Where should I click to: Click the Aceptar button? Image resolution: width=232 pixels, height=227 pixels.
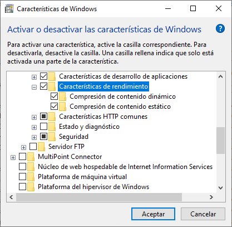(x=153, y=214)
